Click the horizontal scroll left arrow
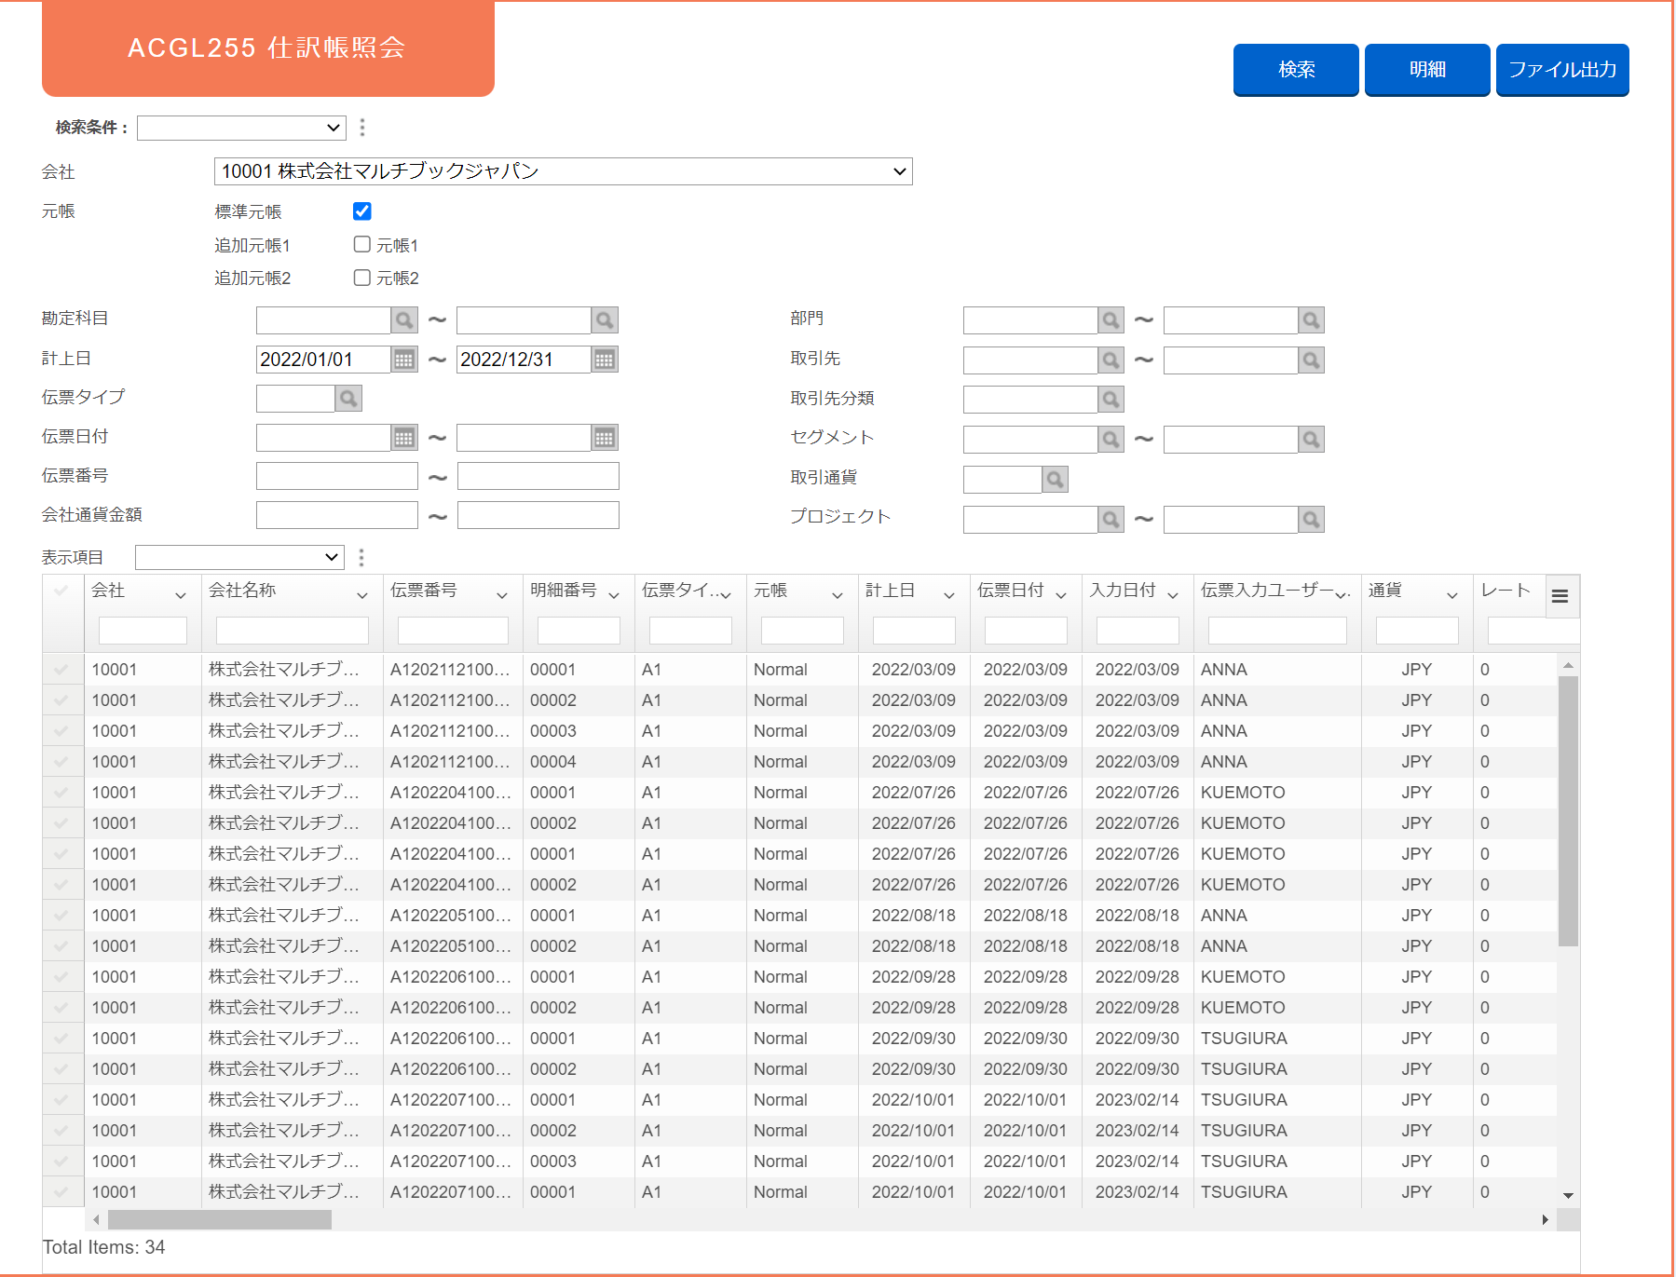Image resolution: width=1676 pixels, height=1277 pixels. tap(97, 1219)
